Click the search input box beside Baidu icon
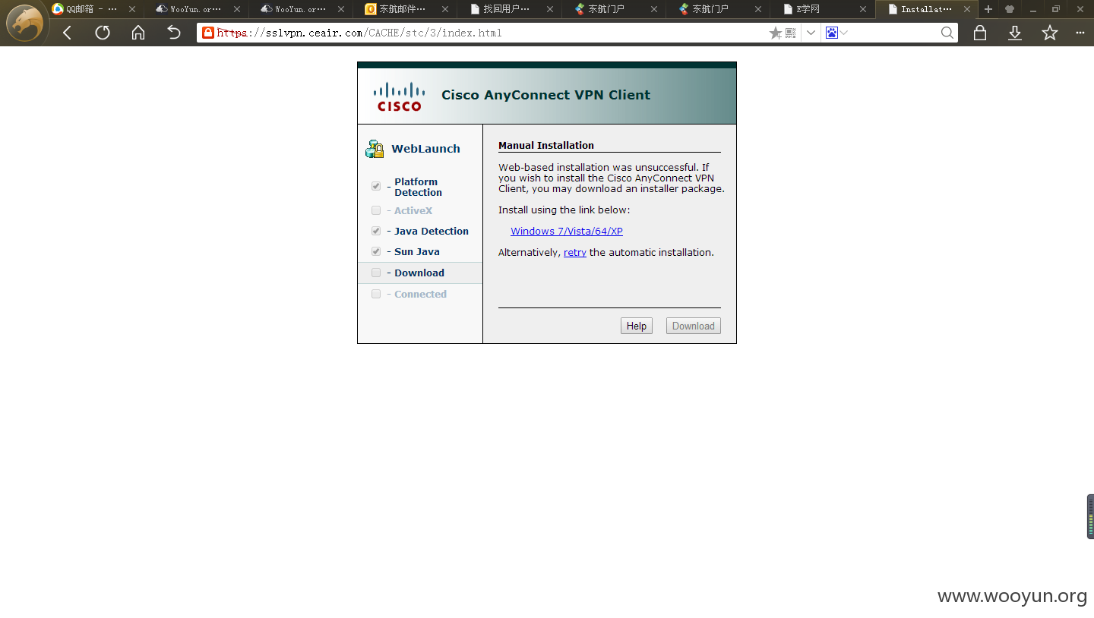Image resolution: width=1094 pixels, height=618 pixels. (x=893, y=33)
